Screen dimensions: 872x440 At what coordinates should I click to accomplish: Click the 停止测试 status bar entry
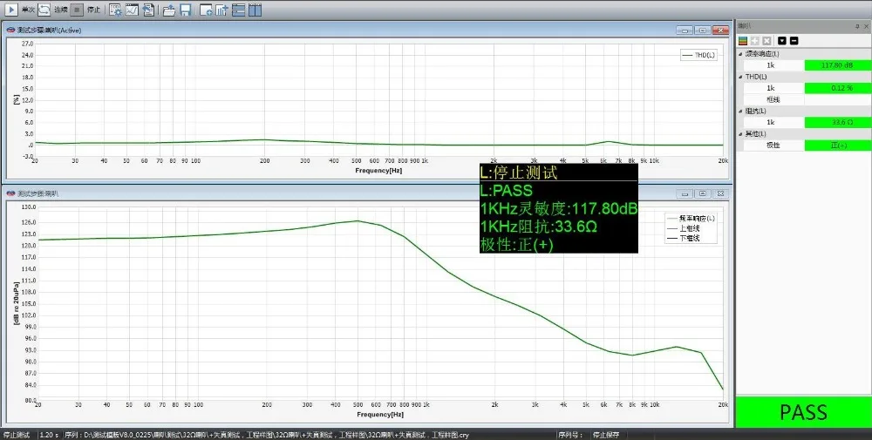pos(16,435)
